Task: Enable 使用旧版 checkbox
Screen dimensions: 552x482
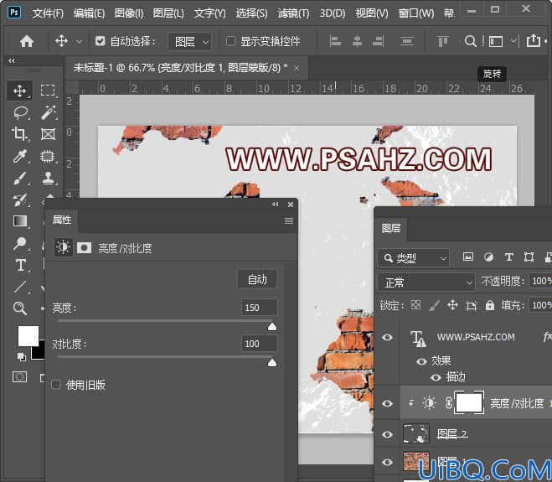Action: pyautogui.click(x=55, y=385)
